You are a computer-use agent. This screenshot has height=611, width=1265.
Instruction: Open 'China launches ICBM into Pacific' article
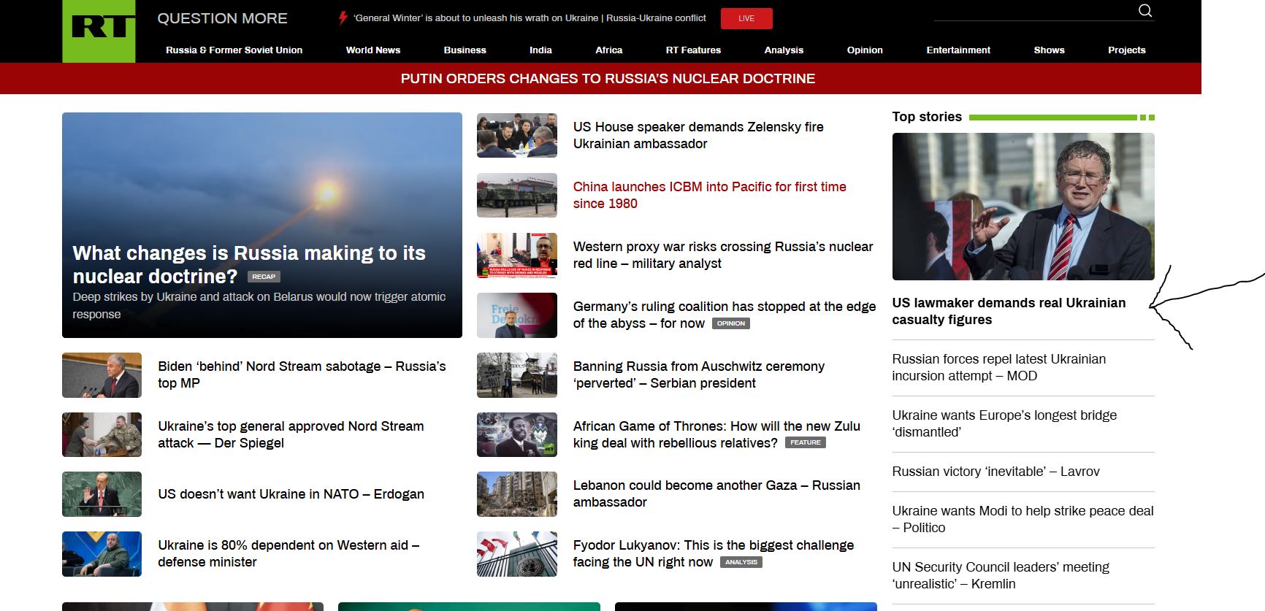pyautogui.click(x=709, y=195)
